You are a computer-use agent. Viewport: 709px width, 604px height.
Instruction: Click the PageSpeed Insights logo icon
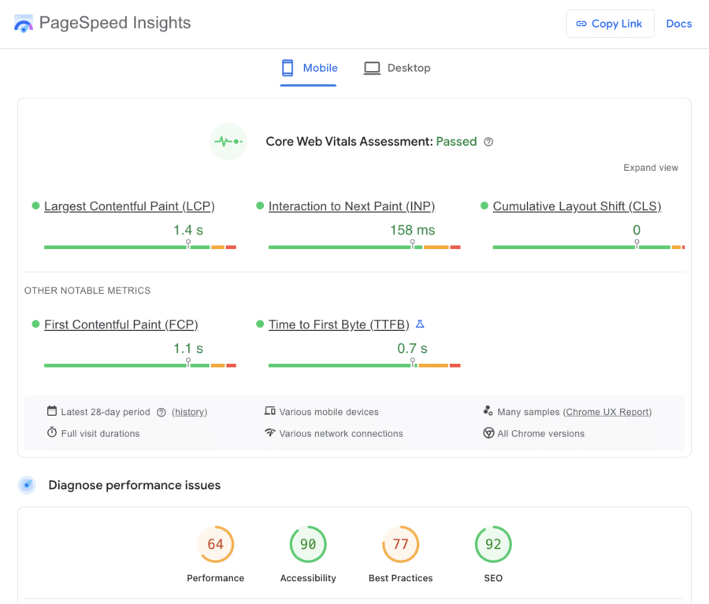coord(24,24)
